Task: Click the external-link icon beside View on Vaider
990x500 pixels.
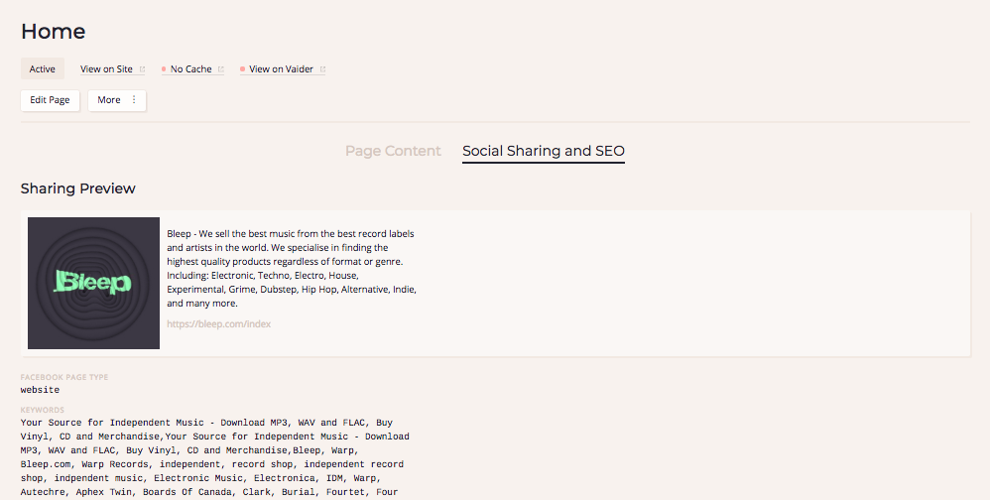Action: click(x=322, y=69)
